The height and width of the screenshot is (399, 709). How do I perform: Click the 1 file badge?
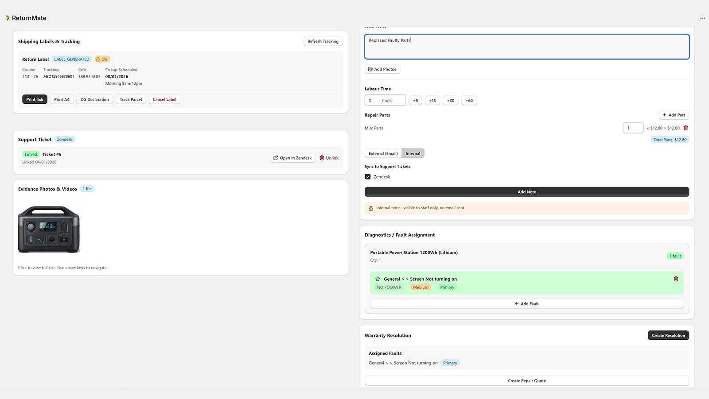click(x=87, y=189)
